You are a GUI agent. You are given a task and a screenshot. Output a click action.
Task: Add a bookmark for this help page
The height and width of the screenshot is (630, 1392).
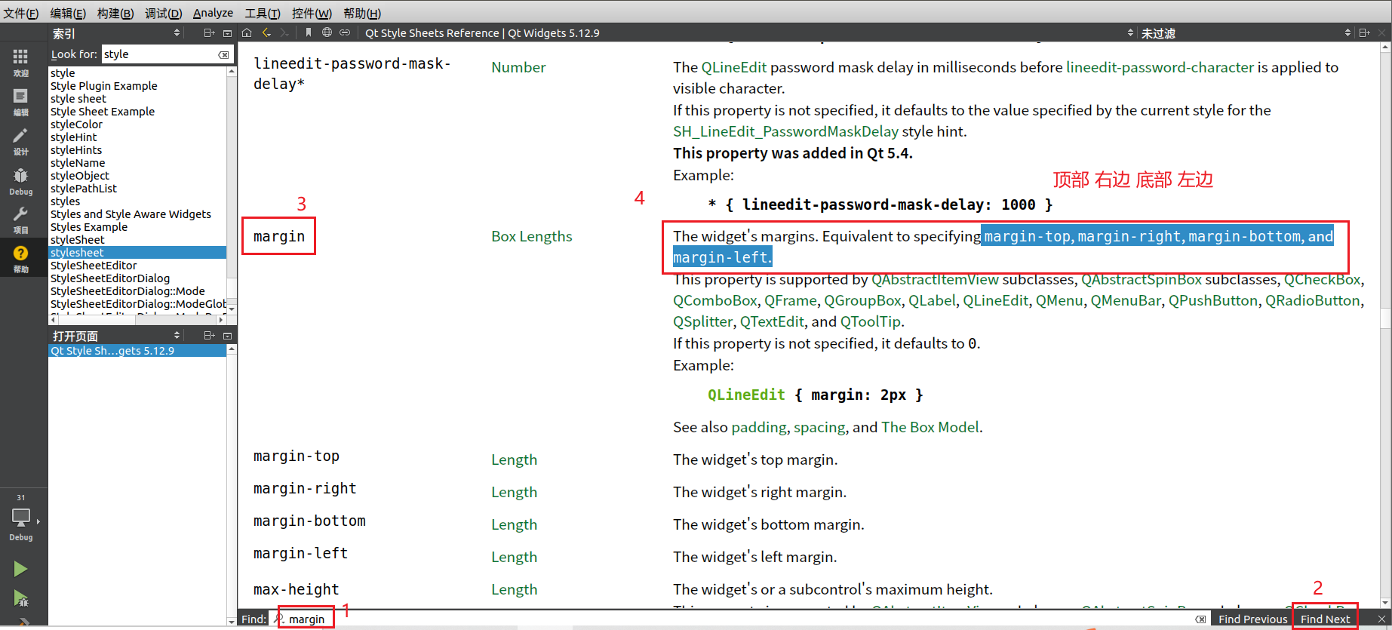click(x=309, y=32)
